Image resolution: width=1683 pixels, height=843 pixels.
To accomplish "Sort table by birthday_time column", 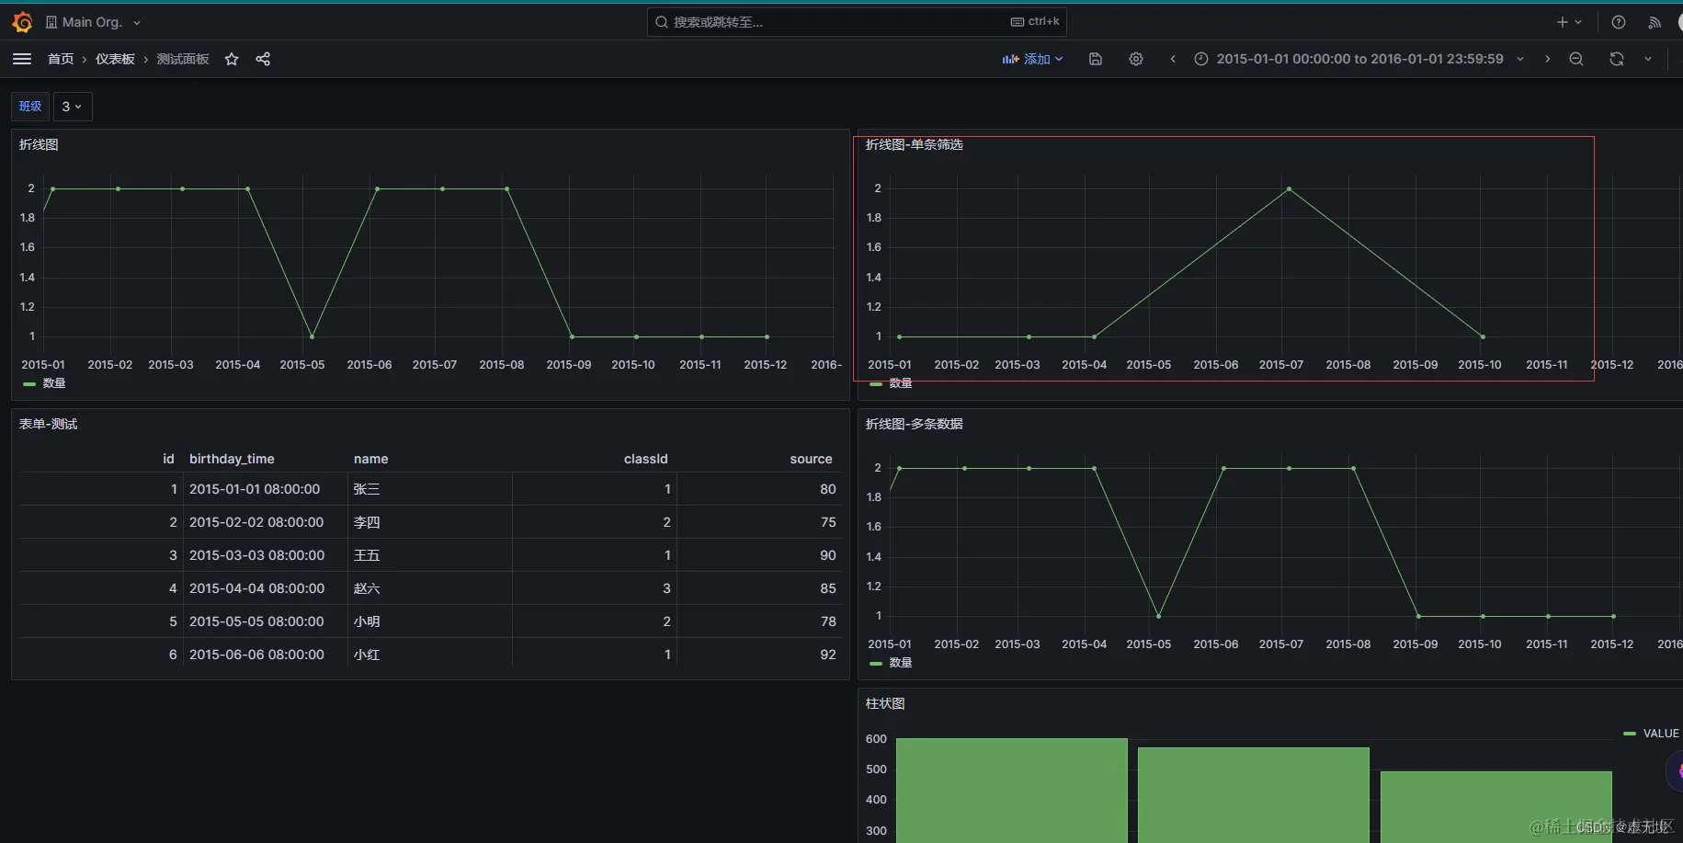I will click(232, 459).
